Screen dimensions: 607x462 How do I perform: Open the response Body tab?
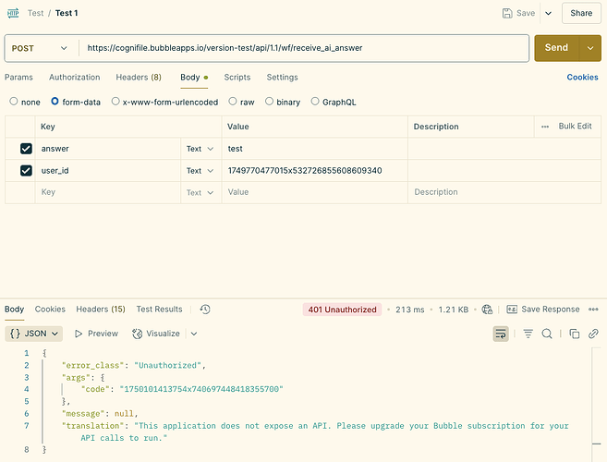pyautogui.click(x=15, y=309)
